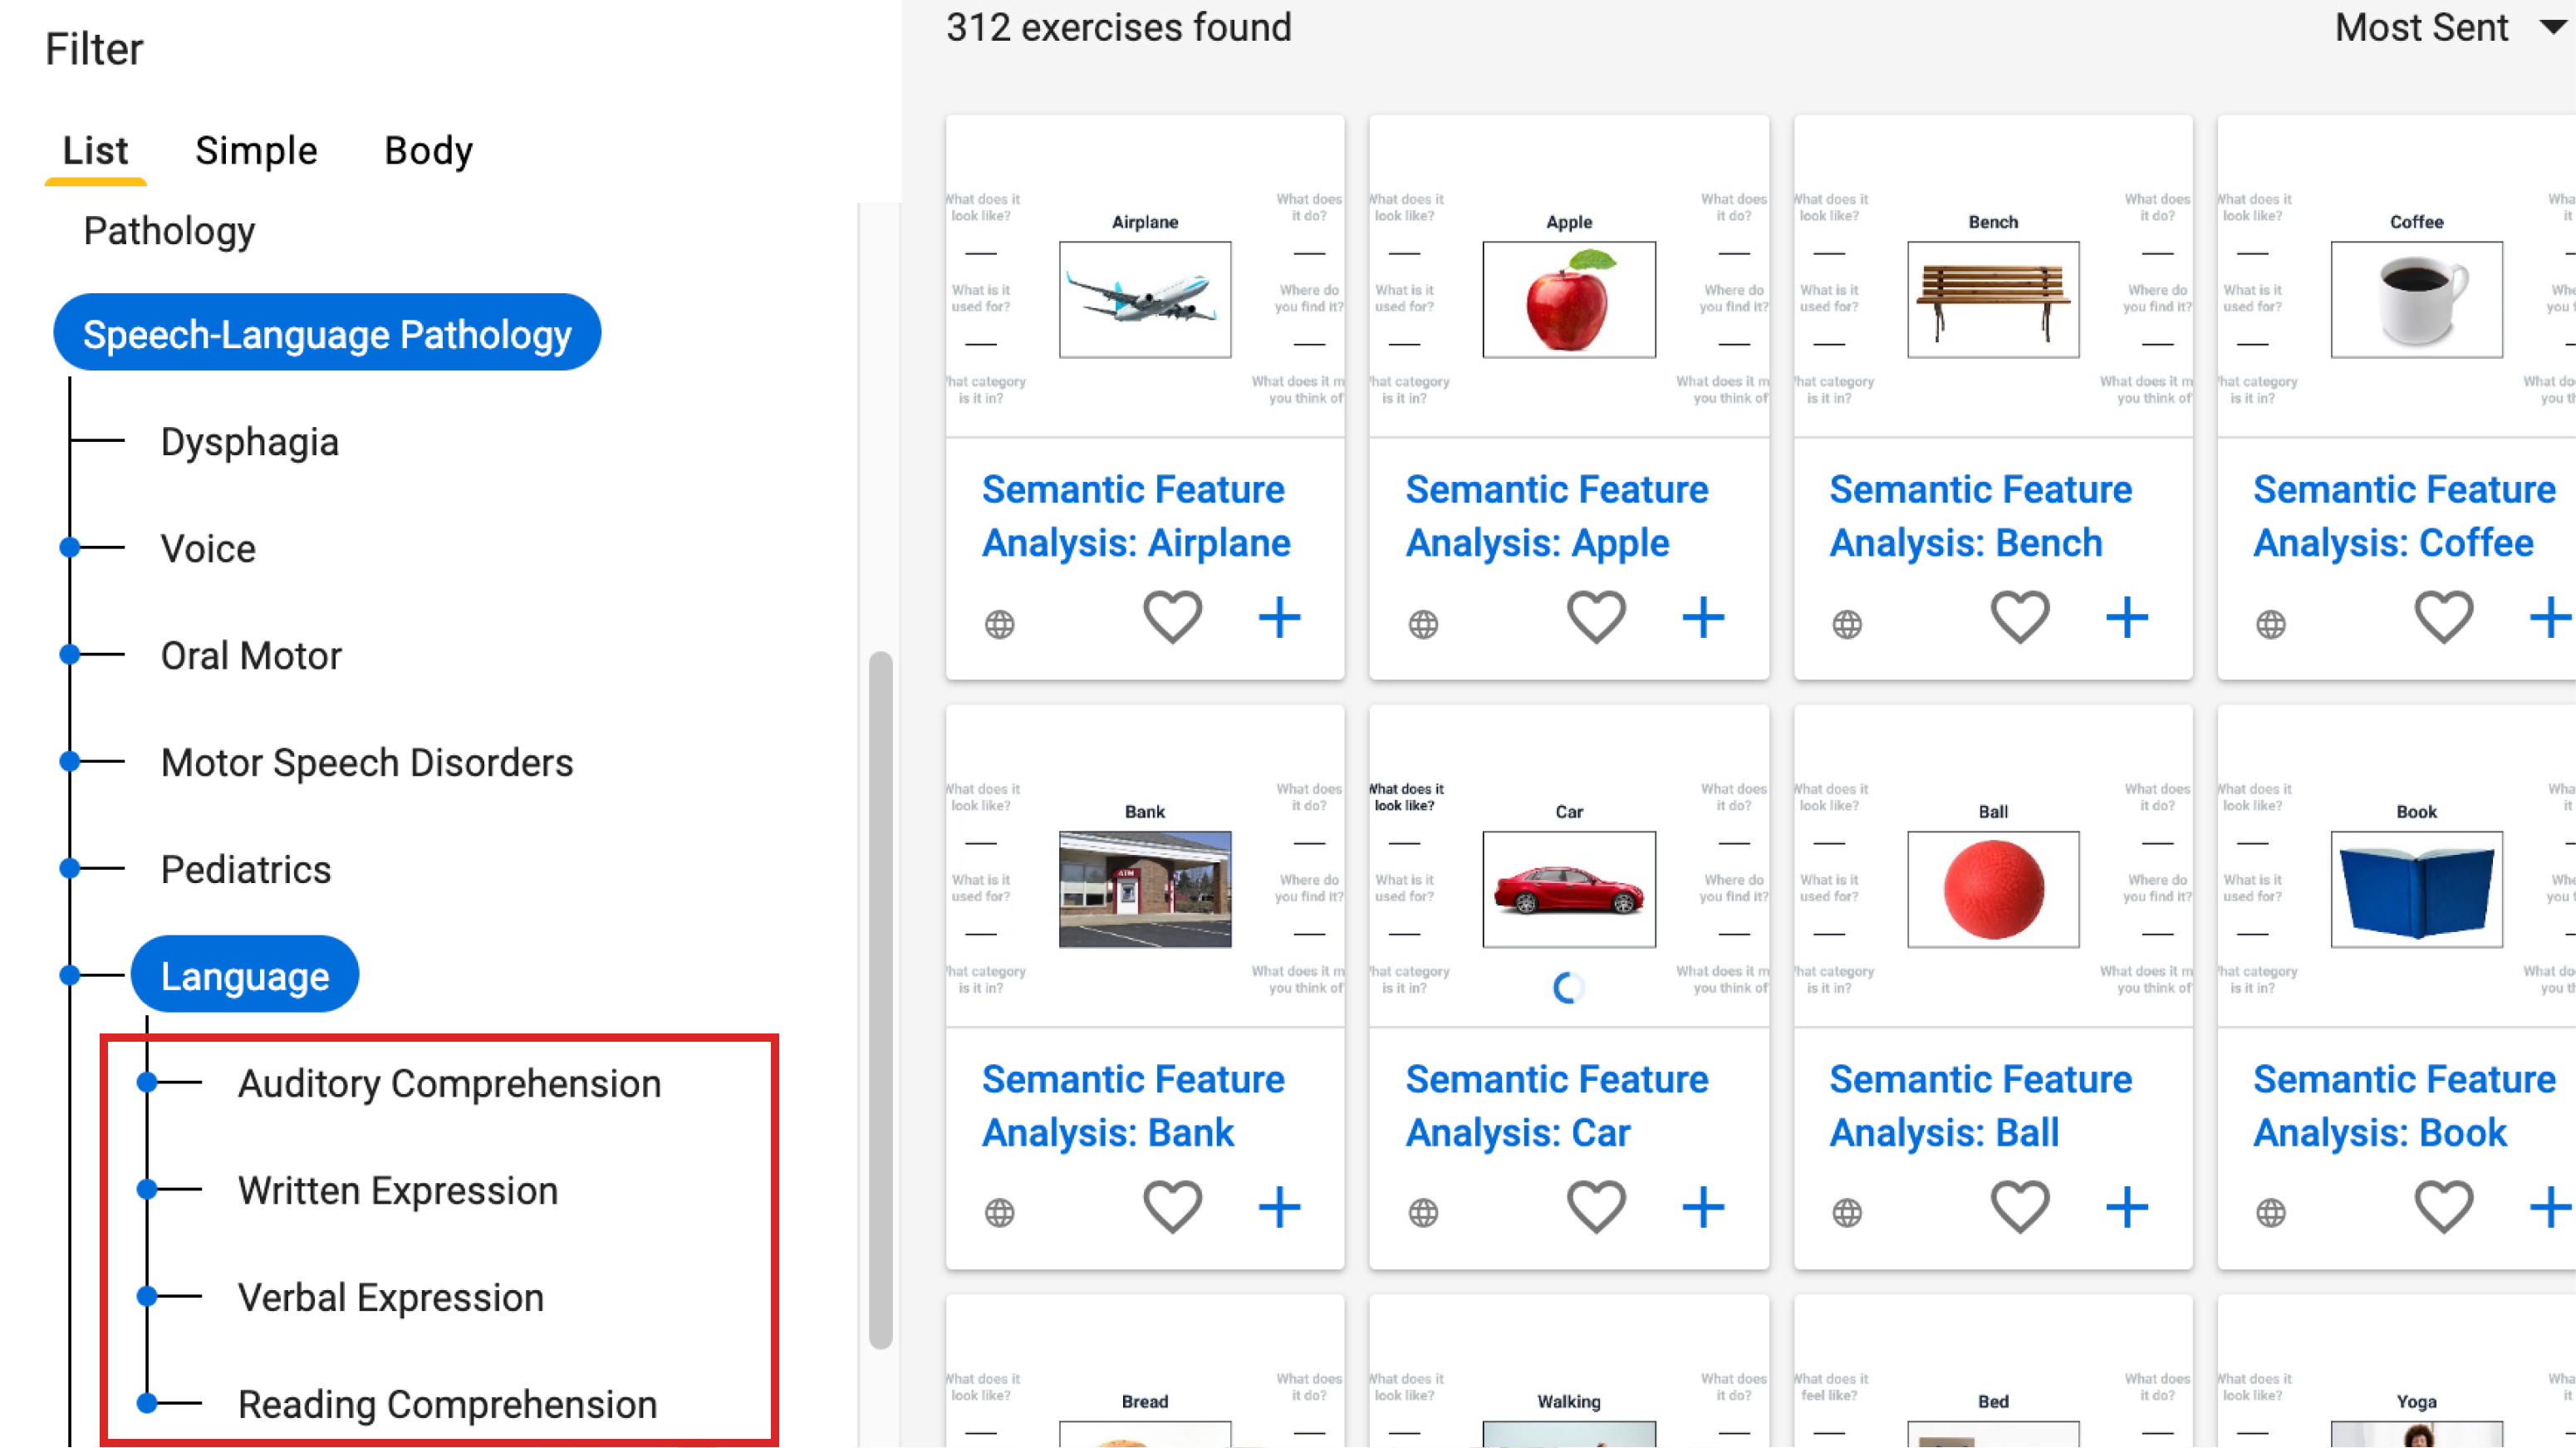This screenshot has height=1448, width=2576.
Task: Favorite the Semantic Feature Analysis: Apple exercise
Action: 1596,618
